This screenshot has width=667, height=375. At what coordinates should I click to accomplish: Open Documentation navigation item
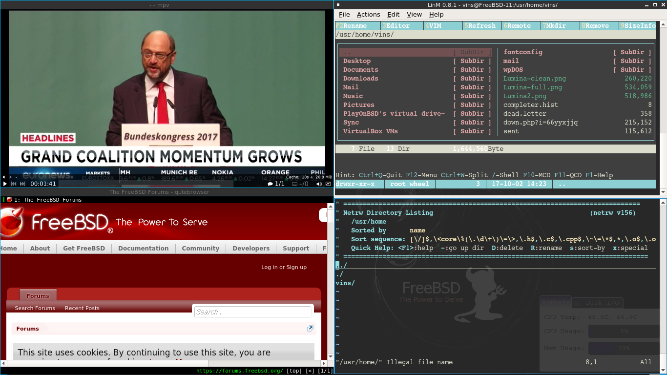pos(143,248)
